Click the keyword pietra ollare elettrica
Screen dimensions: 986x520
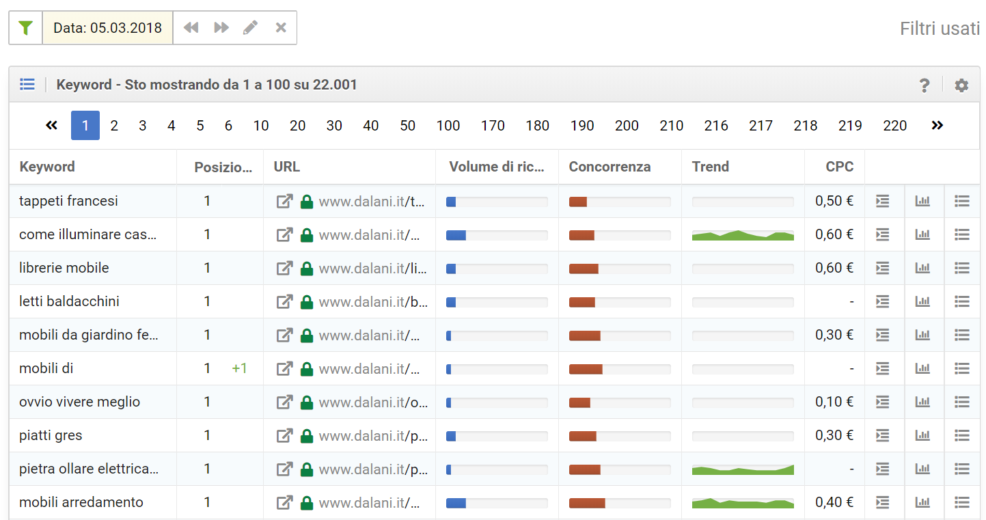coord(89,469)
